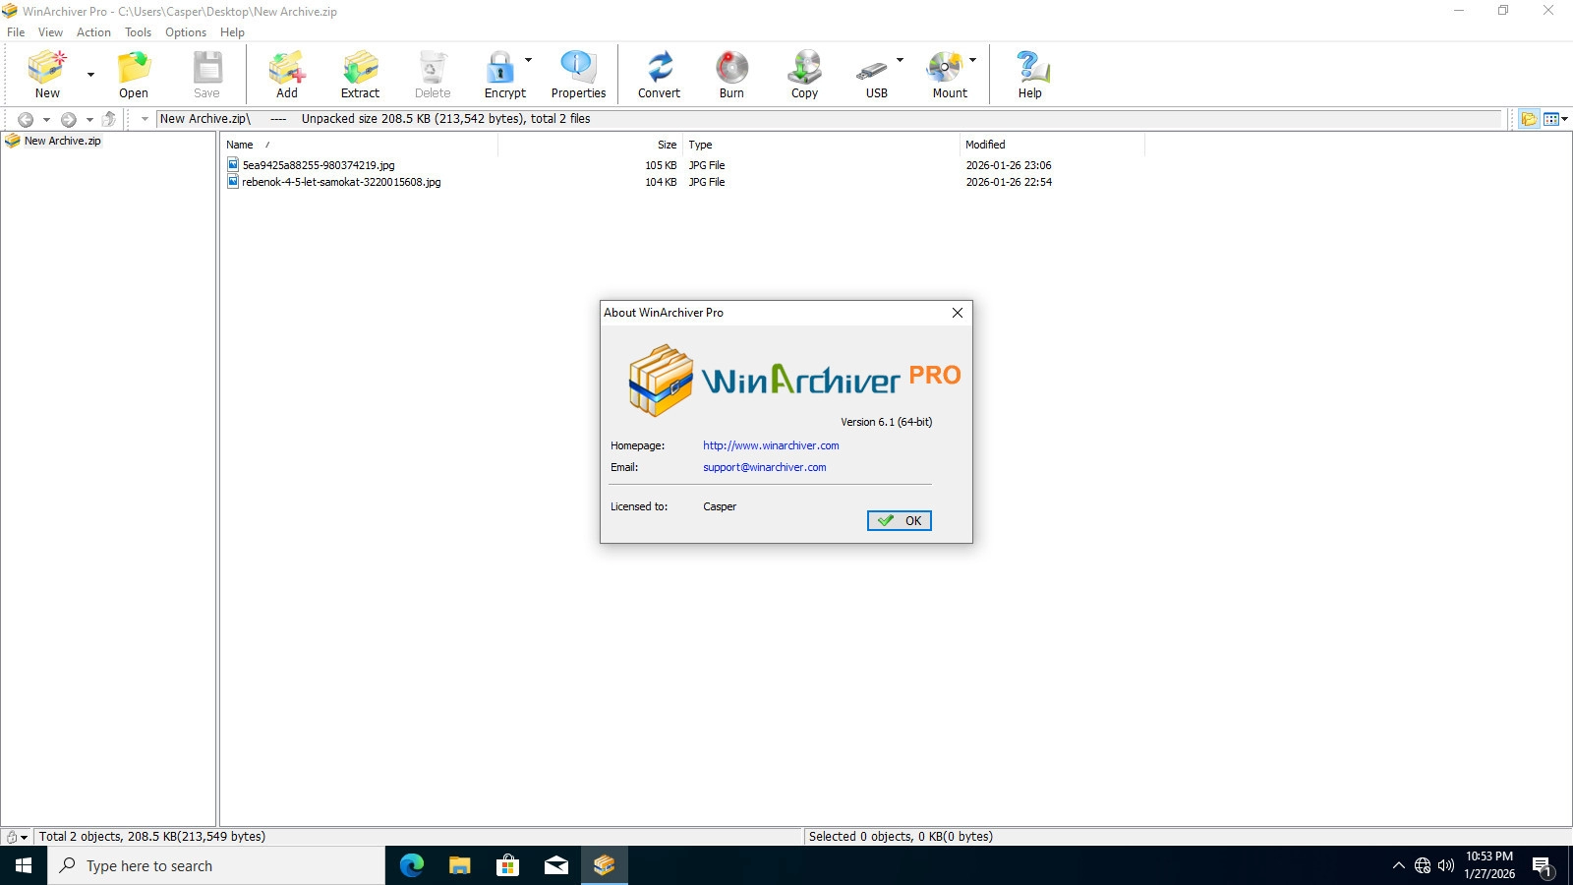Expand the New button dropdown arrow

[x=90, y=75]
